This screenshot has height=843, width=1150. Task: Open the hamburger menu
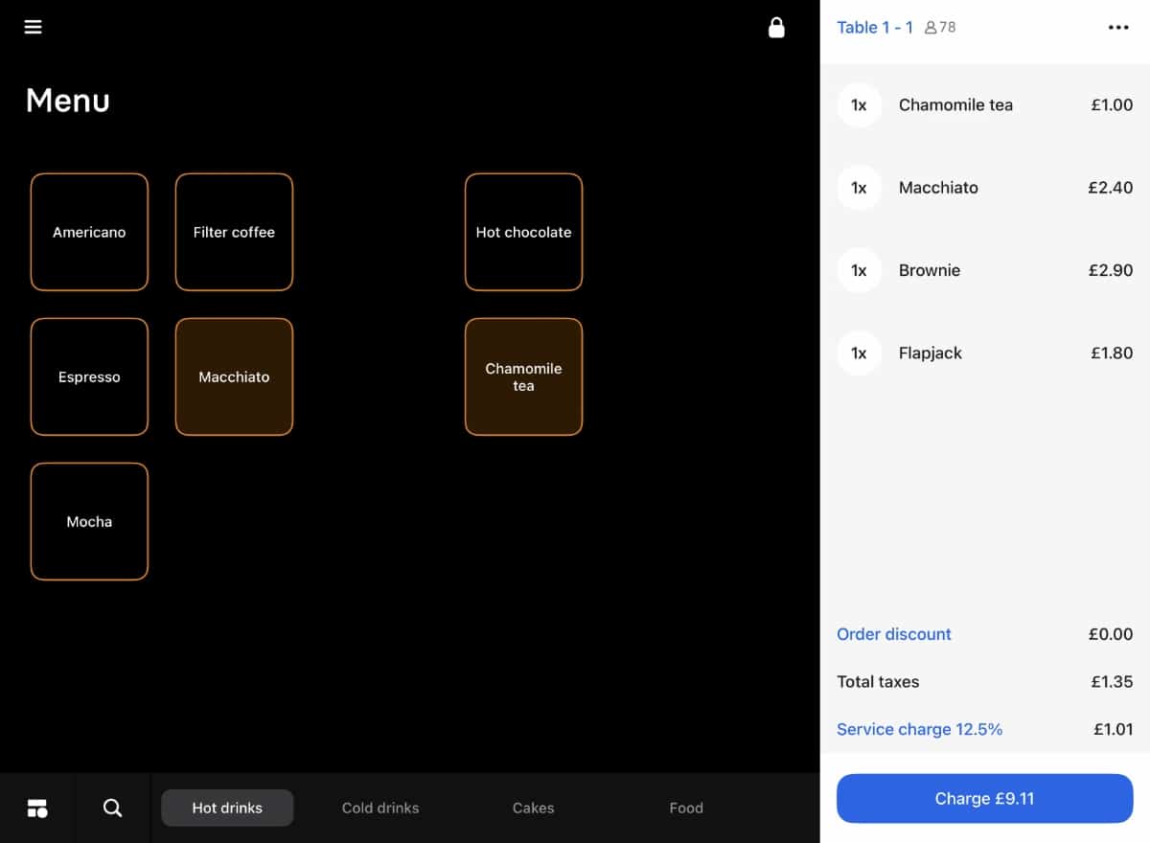[34, 27]
